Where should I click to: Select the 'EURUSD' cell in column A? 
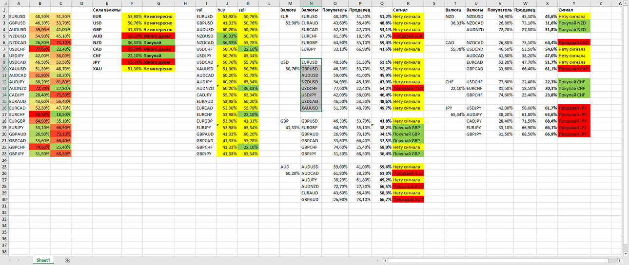tap(19, 16)
